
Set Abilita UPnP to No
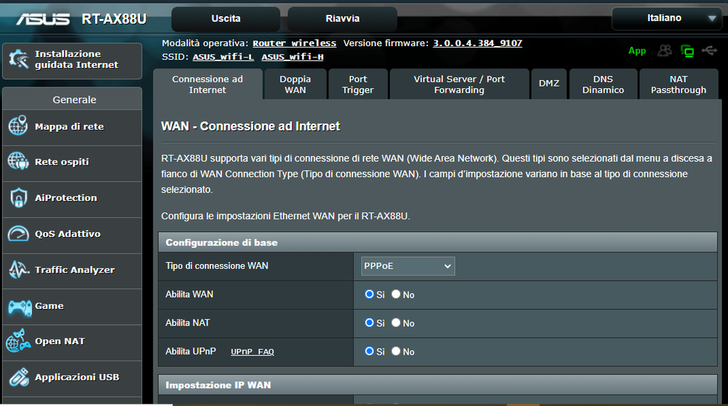coord(395,351)
